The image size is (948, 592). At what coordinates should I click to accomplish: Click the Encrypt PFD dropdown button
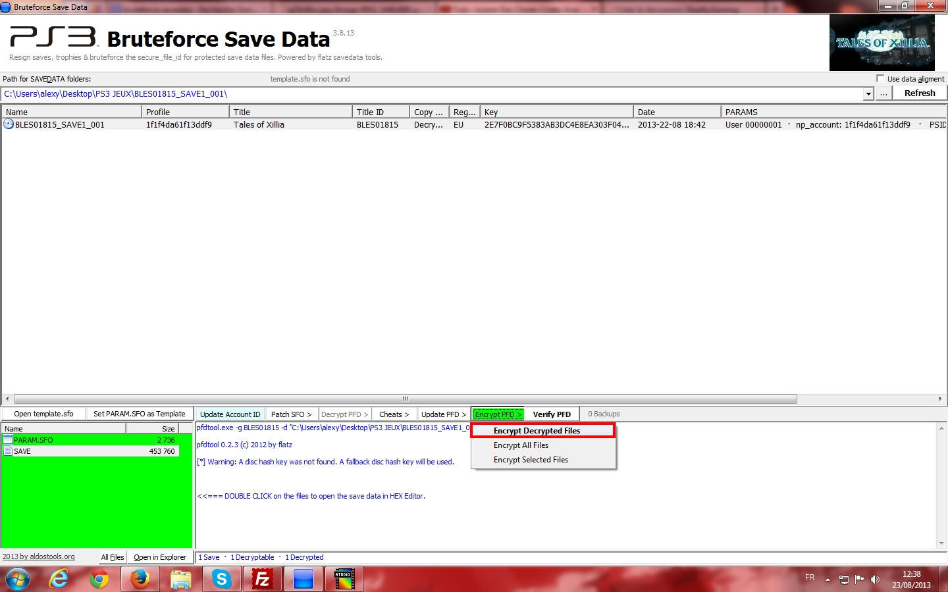(x=498, y=414)
